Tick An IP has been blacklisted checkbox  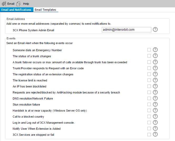click(x=149, y=86)
